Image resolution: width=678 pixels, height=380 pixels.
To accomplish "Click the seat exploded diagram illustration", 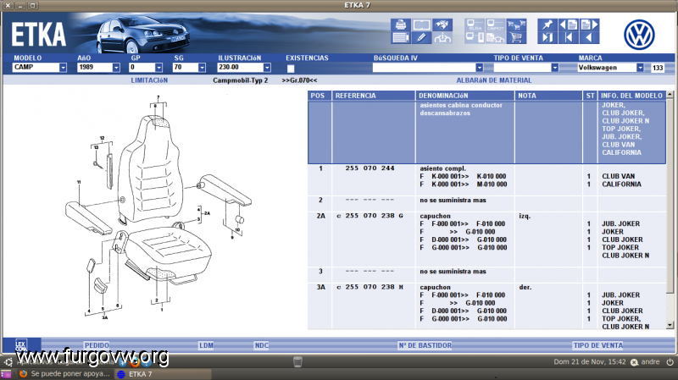I will (x=158, y=207).
